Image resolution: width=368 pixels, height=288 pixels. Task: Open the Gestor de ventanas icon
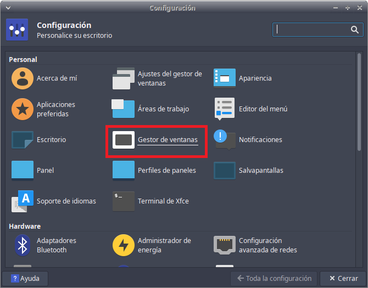tap(124, 140)
